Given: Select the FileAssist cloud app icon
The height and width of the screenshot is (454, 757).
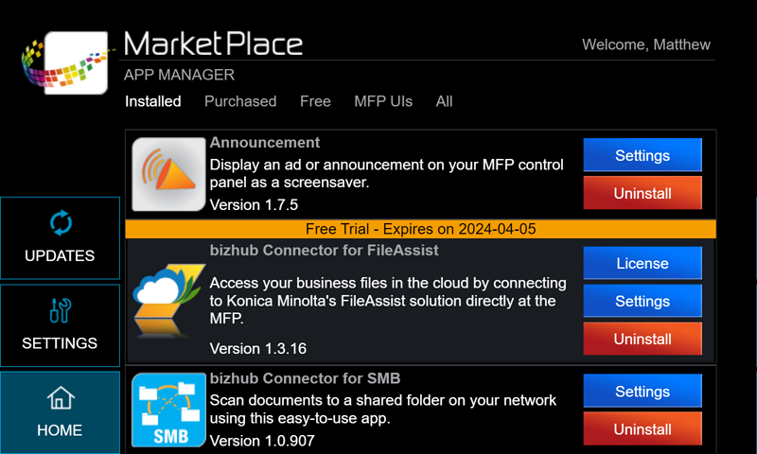Looking at the screenshot, I should click(169, 300).
